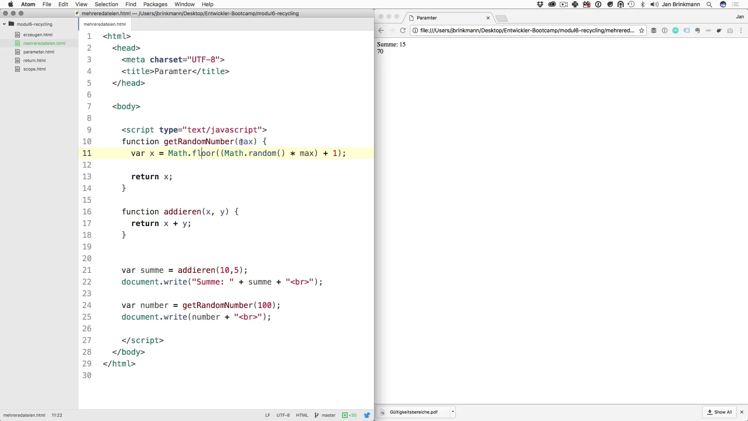Open the File menu

click(47, 4)
